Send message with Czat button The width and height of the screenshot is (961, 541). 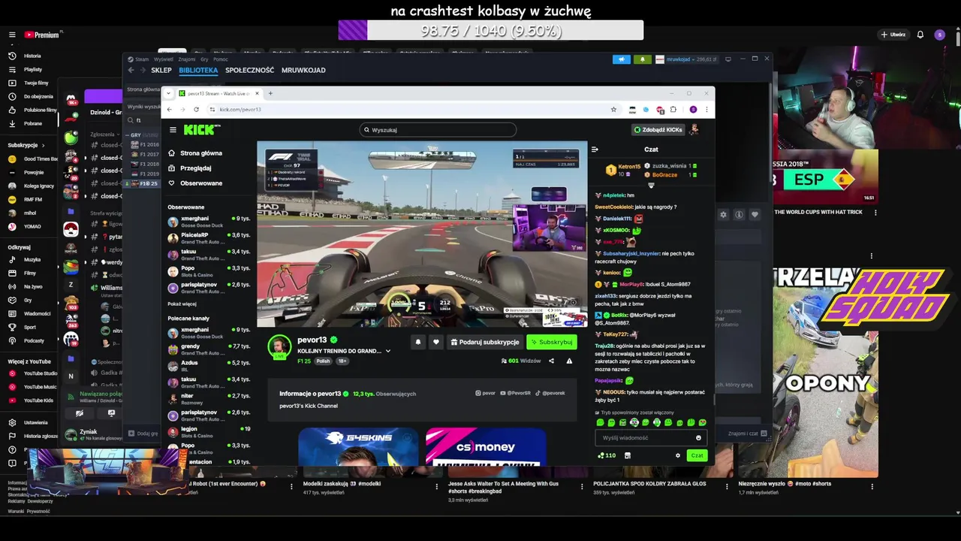[697, 455]
